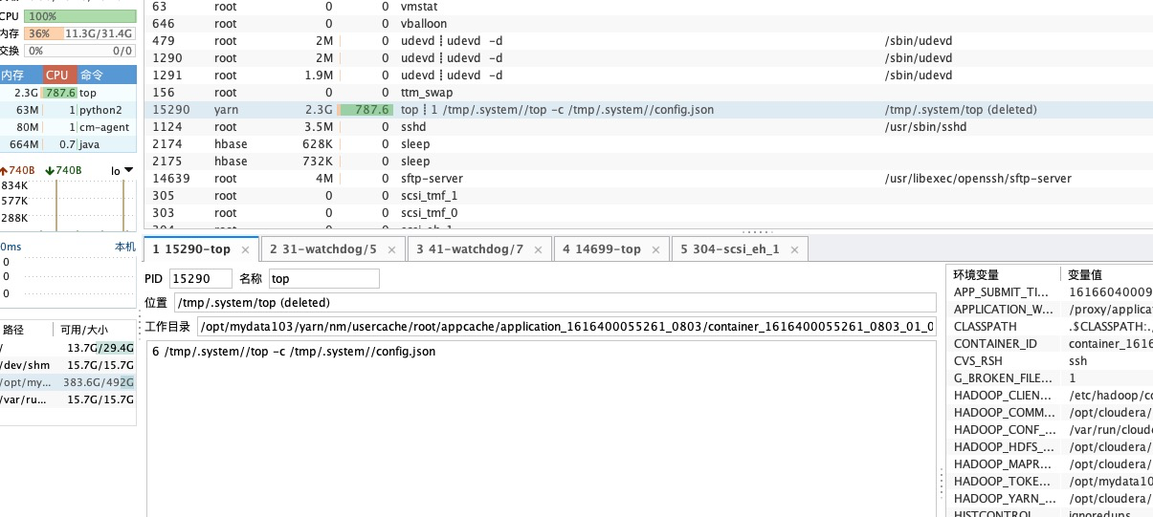
Task: Select the hbase sleep row 2174
Action: click(x=649, y=144)
